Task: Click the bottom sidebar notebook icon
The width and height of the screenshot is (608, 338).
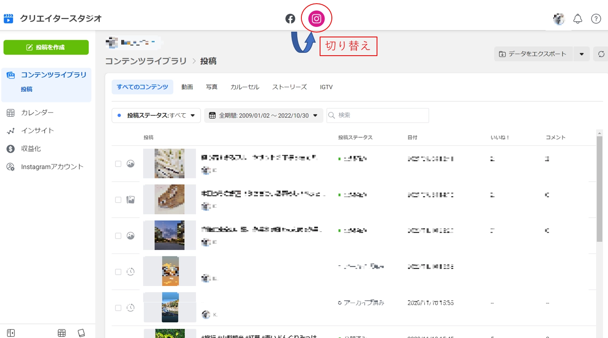Action: tap(81, 333)
